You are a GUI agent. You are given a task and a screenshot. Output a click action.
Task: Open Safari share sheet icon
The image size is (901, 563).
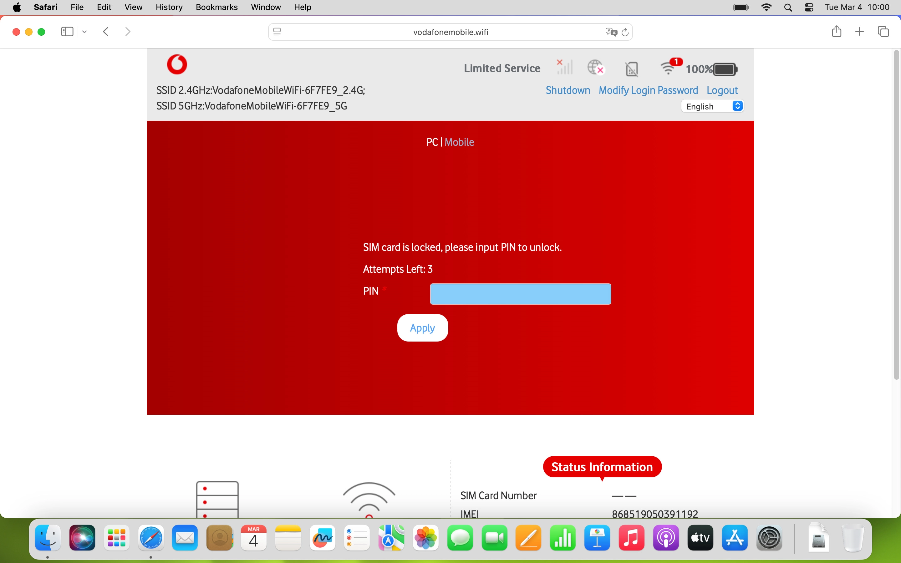pyautogui.click(x=836, y=32)
